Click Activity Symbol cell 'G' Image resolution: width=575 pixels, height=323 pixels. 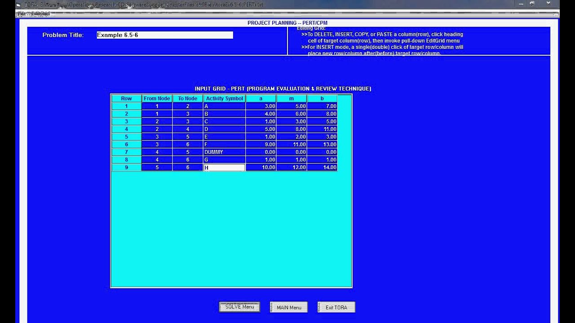click(x=224, y=160)
